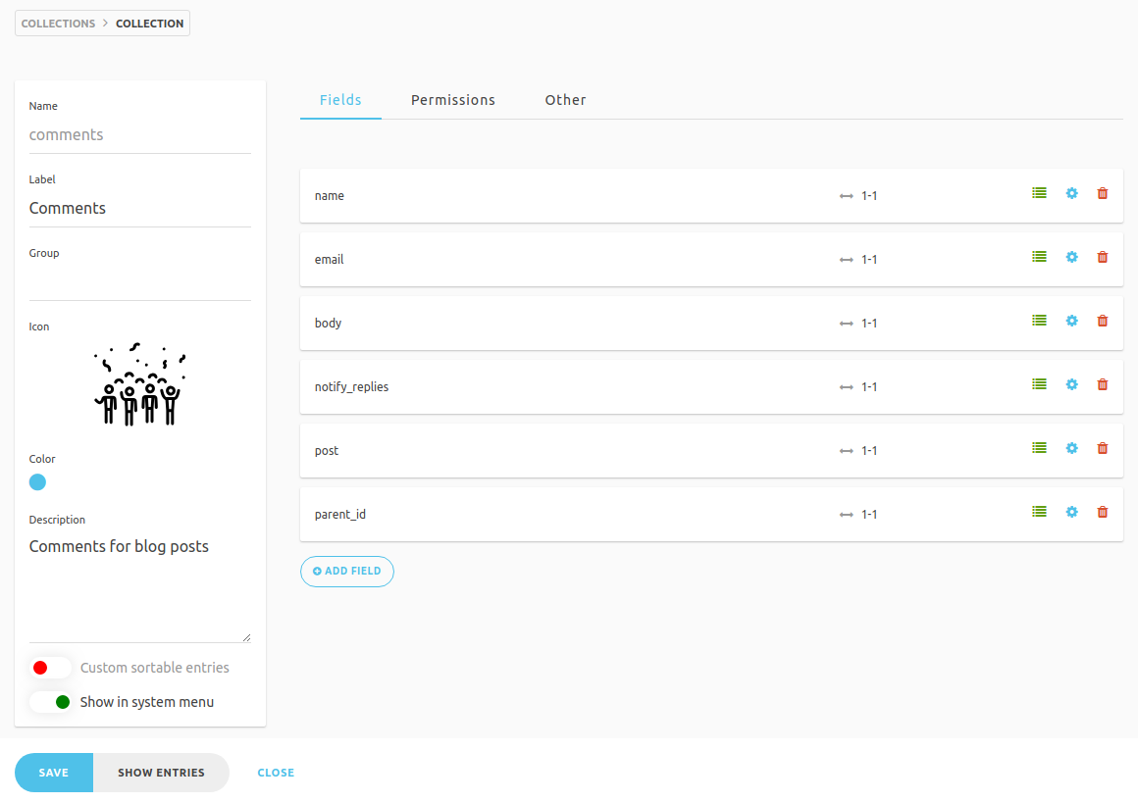Open list options for the body field
Screen dimensions: 1138x803
[1039, 321]
